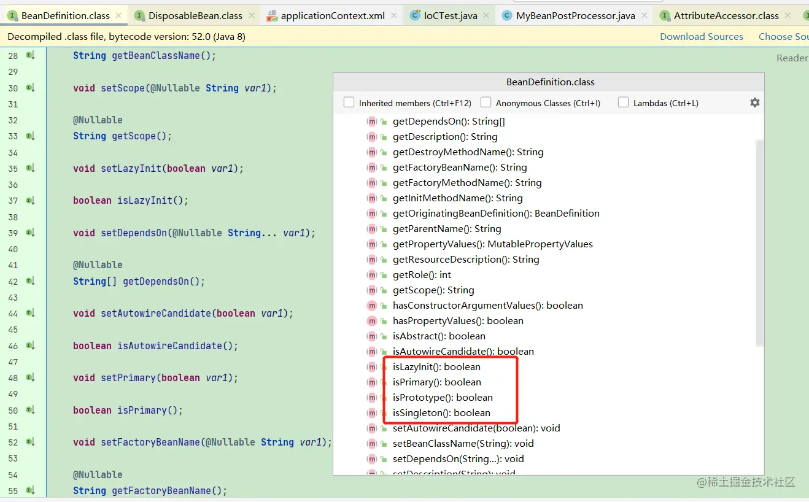
Task: Select getFactoryMethodName(): String entry
Action: 467,183
